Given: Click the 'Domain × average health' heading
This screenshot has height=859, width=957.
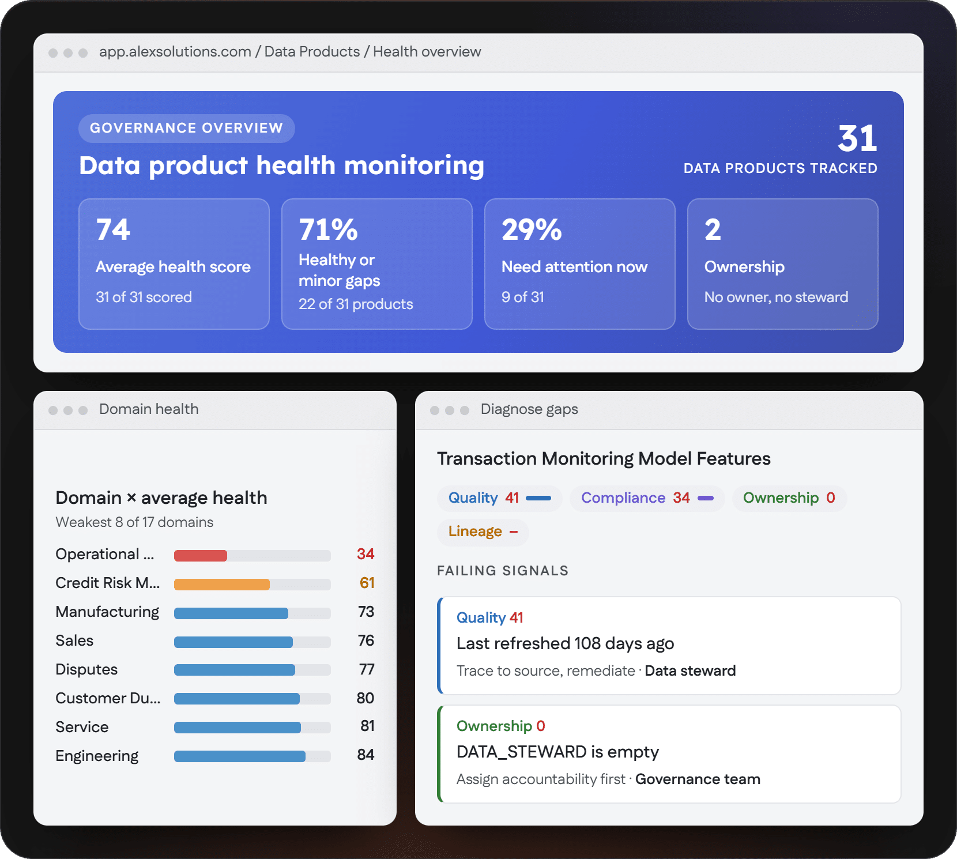Looking at the screenshot, I should tap(161, 498).
